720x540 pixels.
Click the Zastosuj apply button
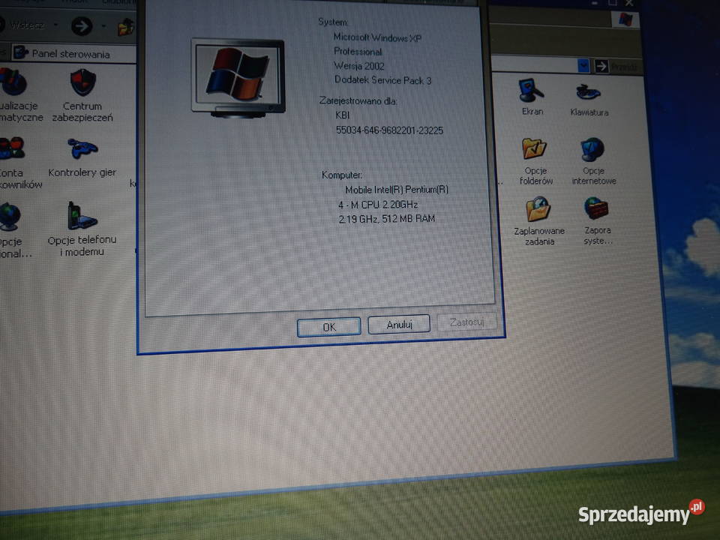(x=467, y=322)
